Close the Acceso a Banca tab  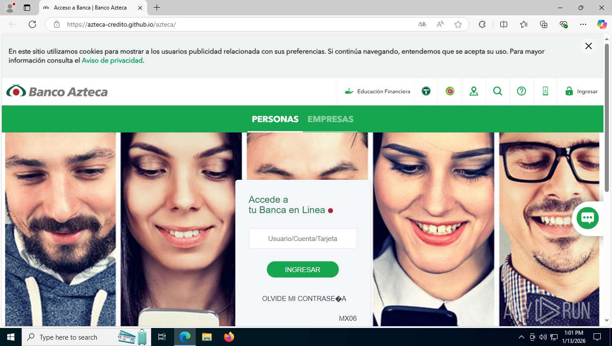[x=140, y=8]
